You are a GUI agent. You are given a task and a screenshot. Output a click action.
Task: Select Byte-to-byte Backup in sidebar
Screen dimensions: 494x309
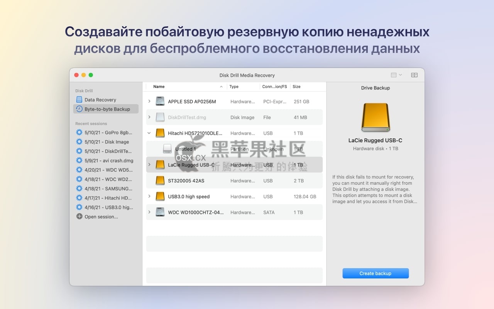(106, 109)
